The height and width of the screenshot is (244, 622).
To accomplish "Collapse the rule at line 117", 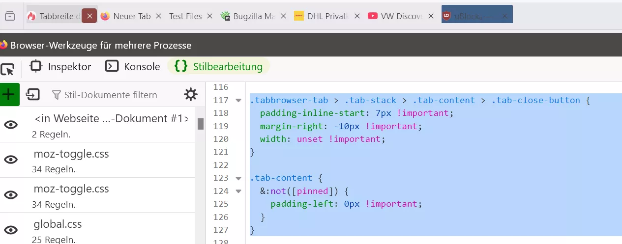I will 238,101.
